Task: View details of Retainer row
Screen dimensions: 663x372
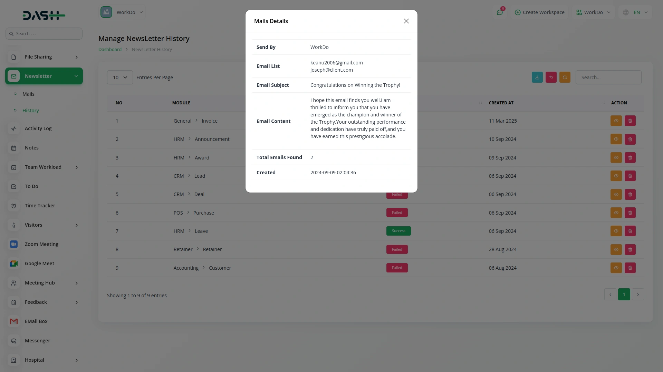Action: [x=616, y=249]
